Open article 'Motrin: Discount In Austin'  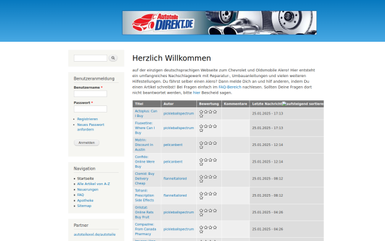tap(144, 145)
